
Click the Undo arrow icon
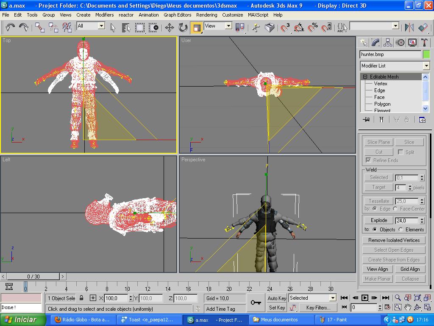(x=10, y=27)
